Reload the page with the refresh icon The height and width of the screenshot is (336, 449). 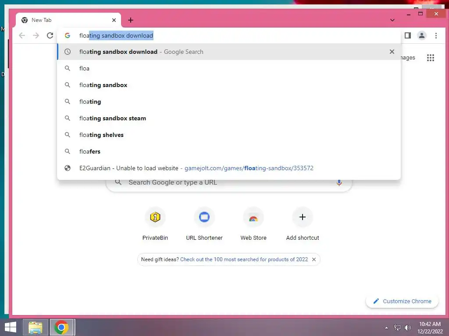(50, 35)
